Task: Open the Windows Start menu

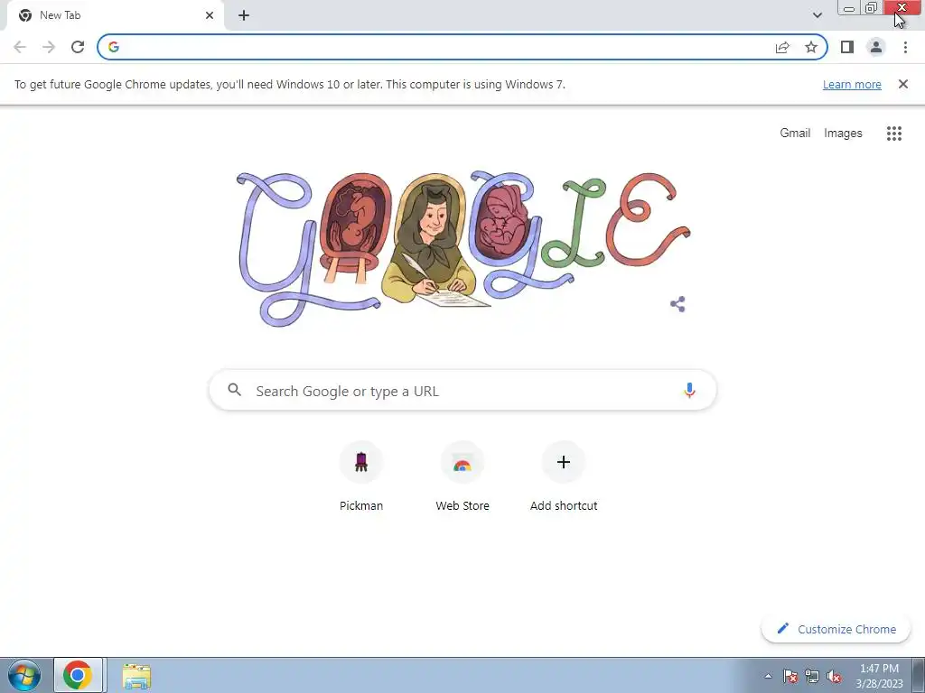Action: pyautogui.click(x=24, y=675)
